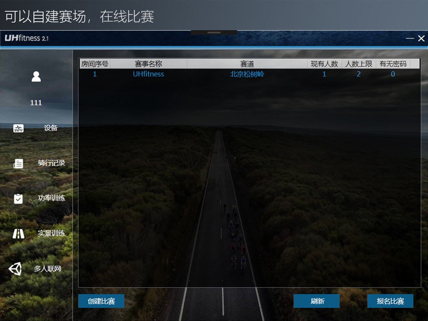Image resolution: width=428 pixels, height=321 pixels.
Task: Click the 有无密码 column header
Action: (x=393, y=64)
